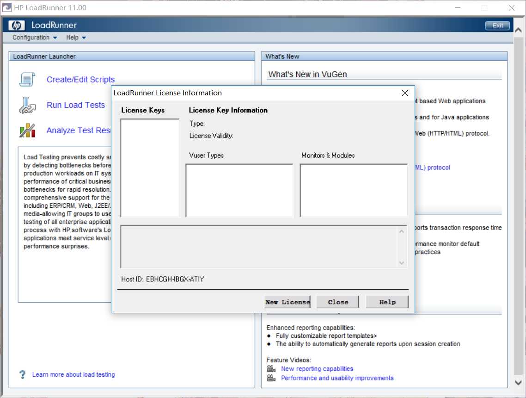The width and height of the screenshot is (526, 398).
Task: Click the LoadRunner Launcher panel header
Action: pos(132,56)
